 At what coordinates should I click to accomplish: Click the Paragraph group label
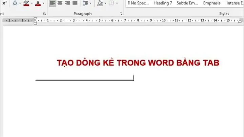[82, 14]
